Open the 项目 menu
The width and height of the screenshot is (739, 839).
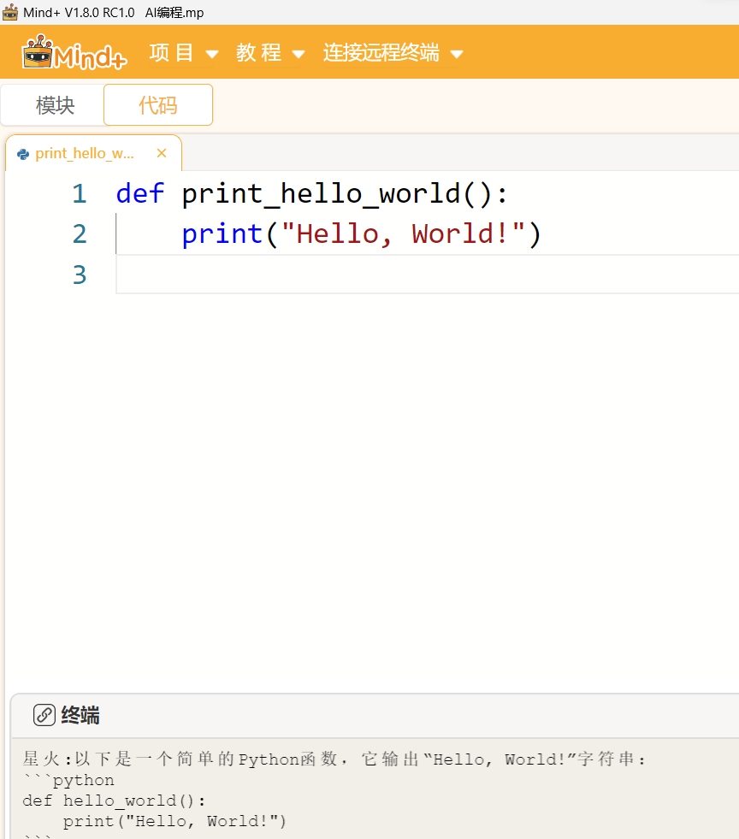171,53
